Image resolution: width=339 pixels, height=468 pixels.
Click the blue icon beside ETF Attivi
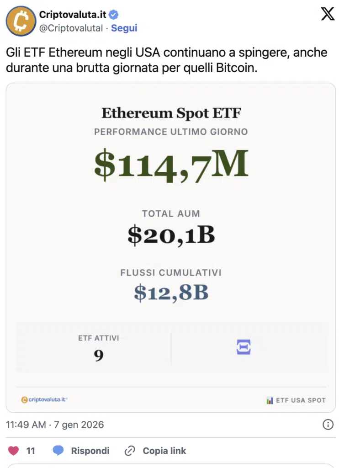pyautogui.click(x=244, y=347)
